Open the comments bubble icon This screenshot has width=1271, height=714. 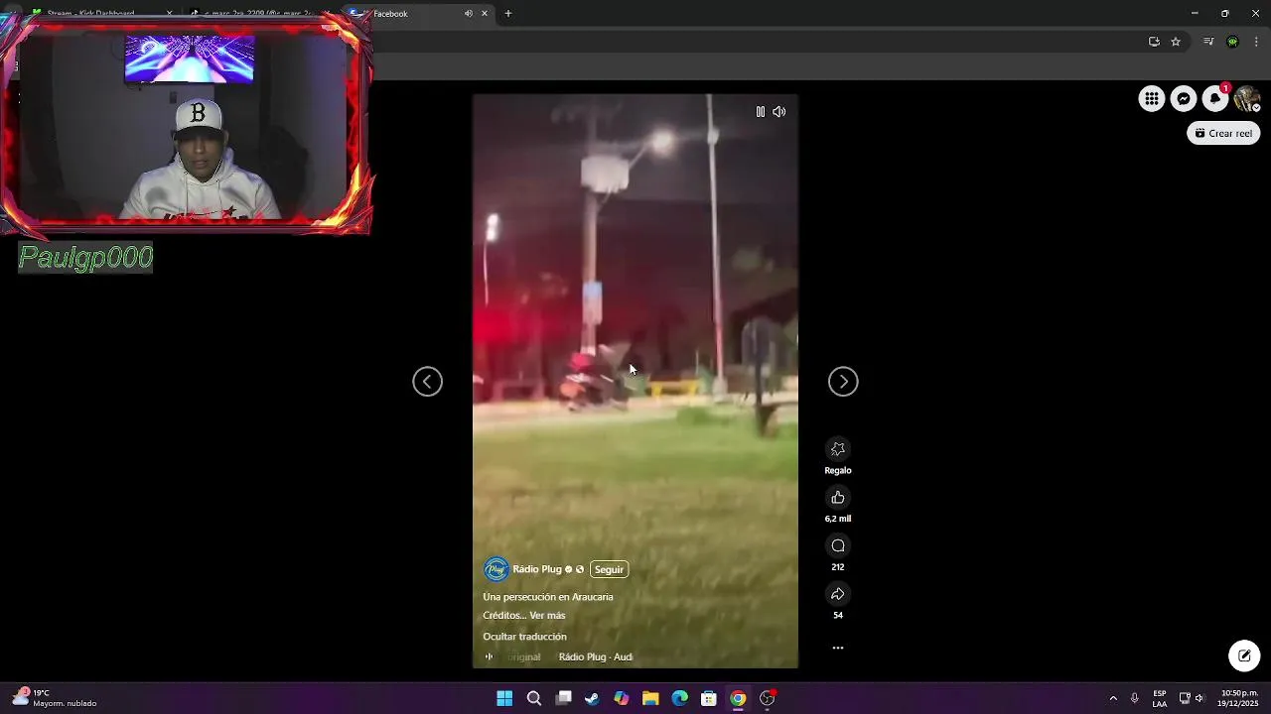click(838, 545)
